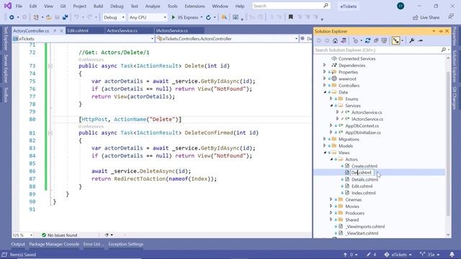The height and width of the screenshot is (259, 461).
Task: Open the Error List tab
Action: point(93,244)
